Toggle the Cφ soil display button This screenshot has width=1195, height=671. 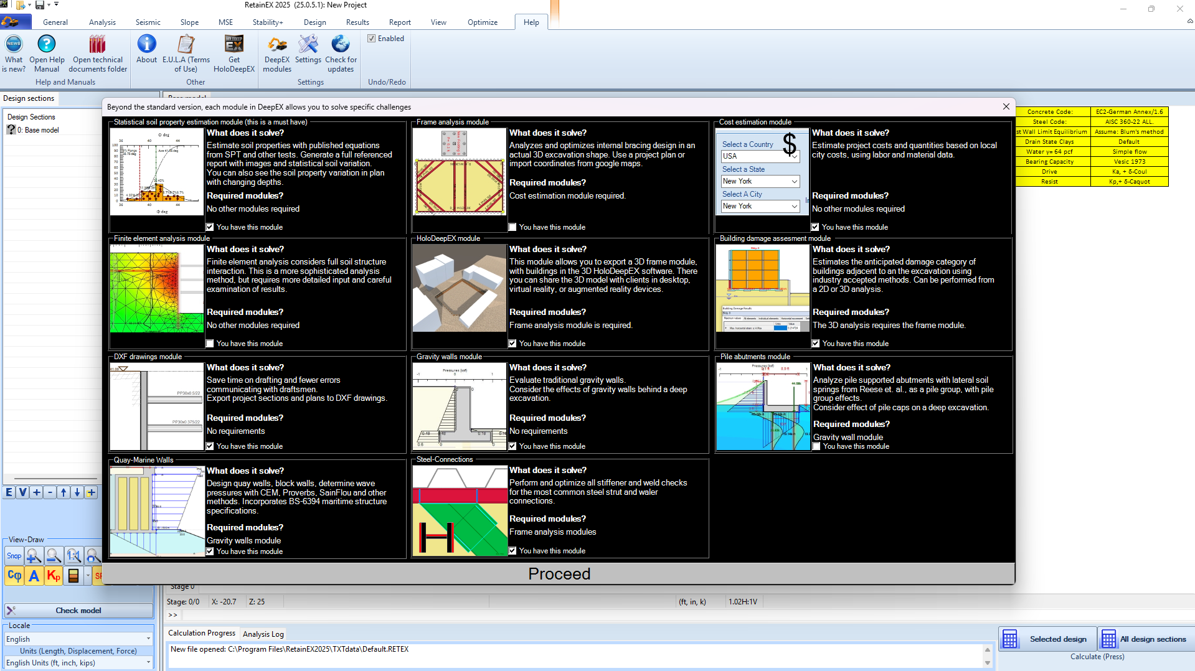pyautogui.click(x=14, y=576)
